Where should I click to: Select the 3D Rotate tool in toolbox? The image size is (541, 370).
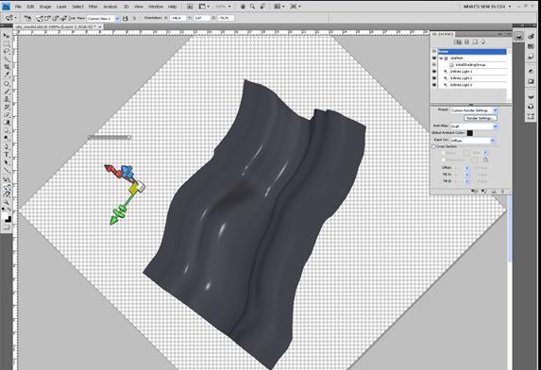coord(7,179)
